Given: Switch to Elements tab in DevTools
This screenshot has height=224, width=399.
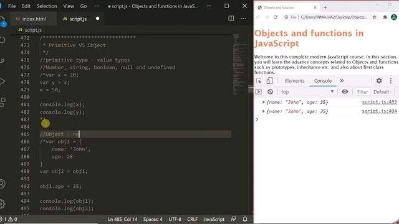Looking at the screenshot, I should click(294, 81).
